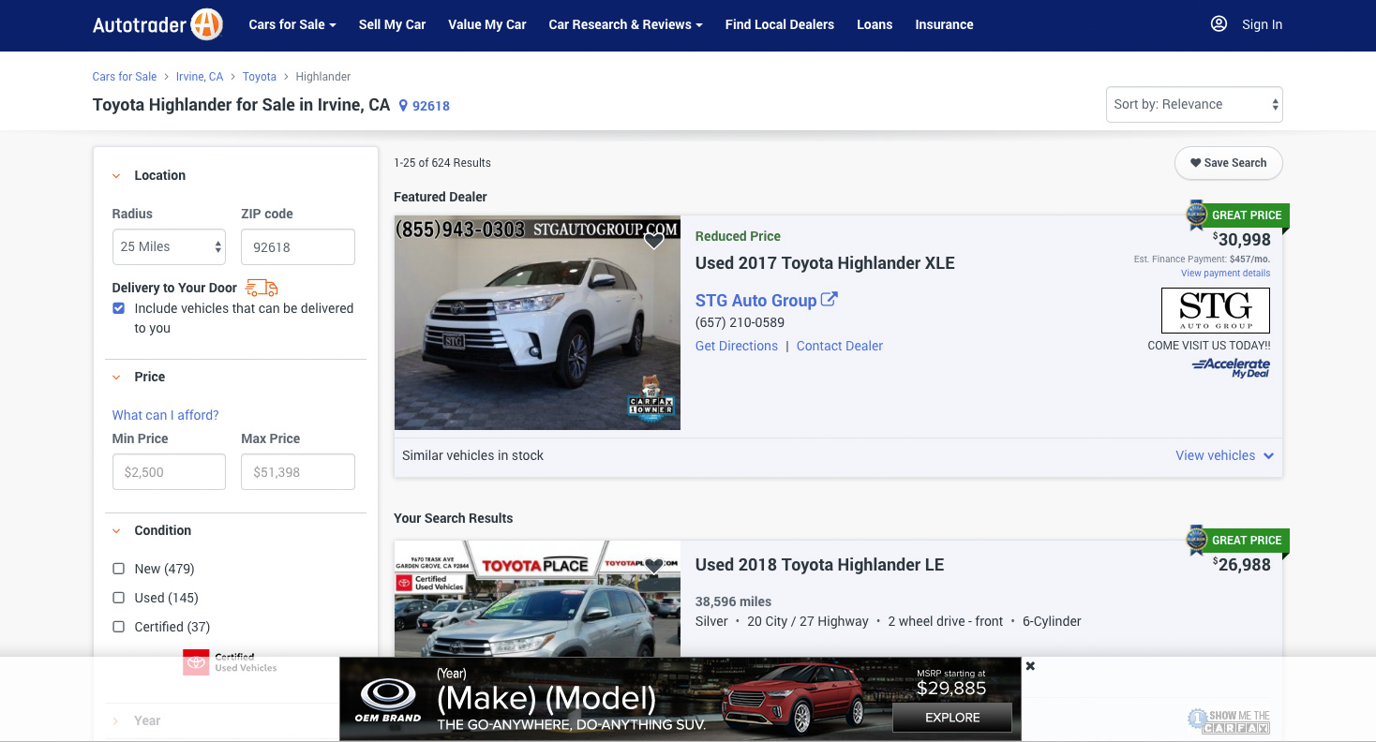Save the 2017 Highlander XLE with heart icon
This screenshot has width=1376, height=742.
[x=654, y=241]
